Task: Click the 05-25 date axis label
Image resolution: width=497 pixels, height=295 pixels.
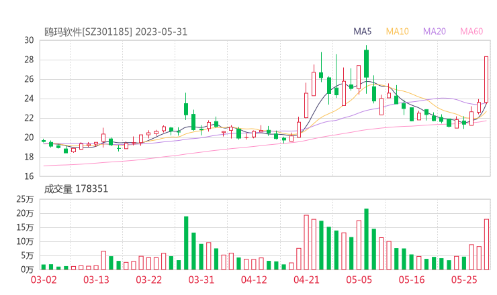Action: point(464,280)
